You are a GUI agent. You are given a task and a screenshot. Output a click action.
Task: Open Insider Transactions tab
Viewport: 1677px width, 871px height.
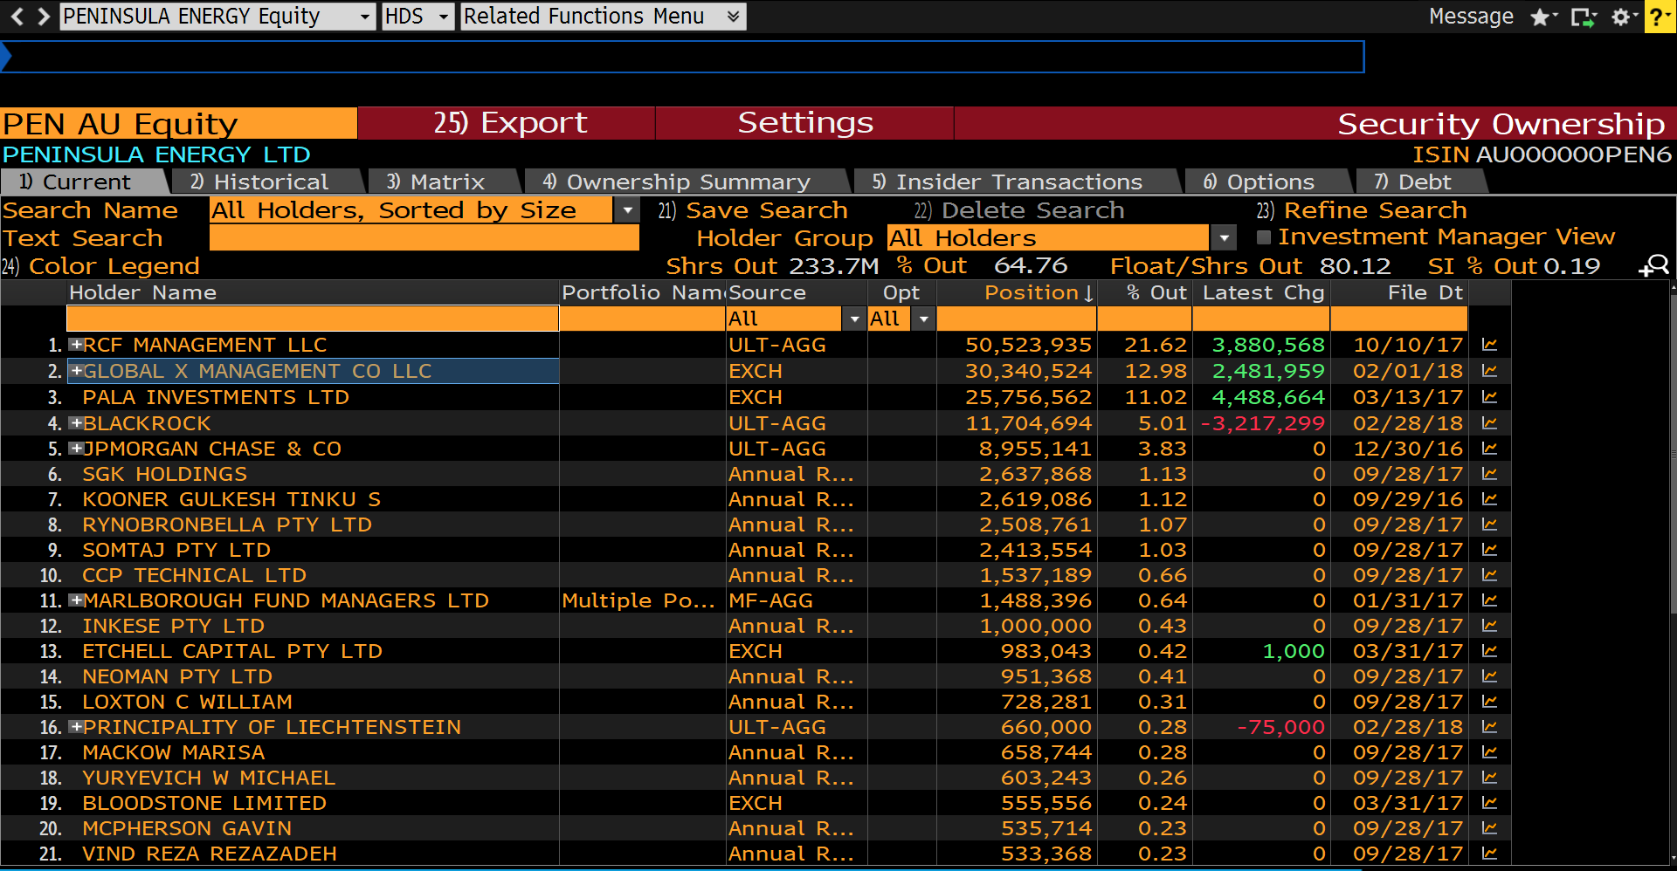(x=1018, y=182)
